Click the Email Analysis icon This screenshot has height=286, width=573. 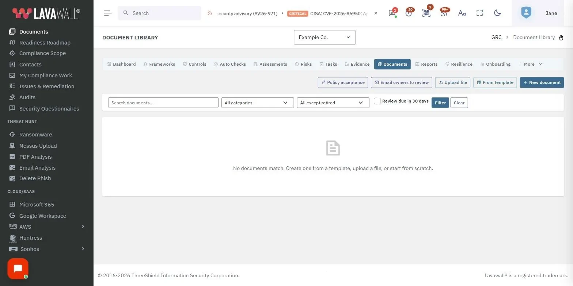12,168
